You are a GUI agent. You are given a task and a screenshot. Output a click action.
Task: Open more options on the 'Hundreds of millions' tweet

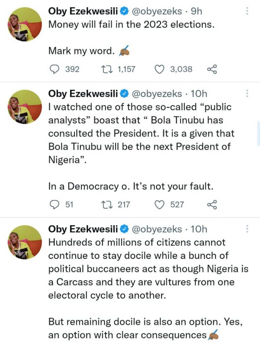247,229
